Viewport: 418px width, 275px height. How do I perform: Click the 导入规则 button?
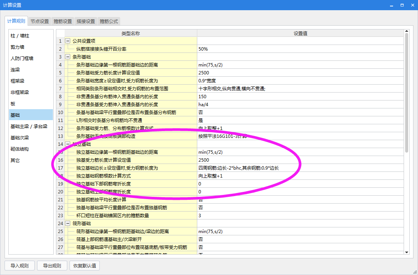pyautogui.click(x=19, y=266)
